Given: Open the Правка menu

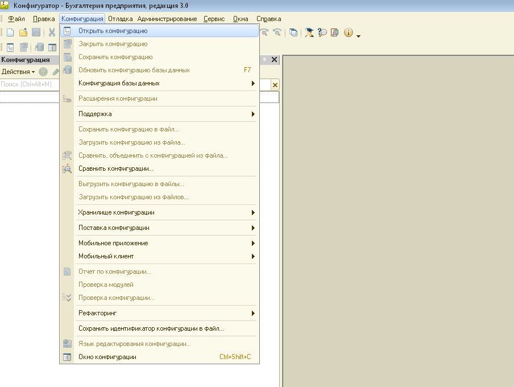Looking at the screenshot, I should click(x=44, y=19).
